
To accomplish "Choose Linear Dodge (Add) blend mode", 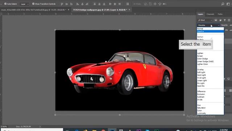I will tap(210, 61).
